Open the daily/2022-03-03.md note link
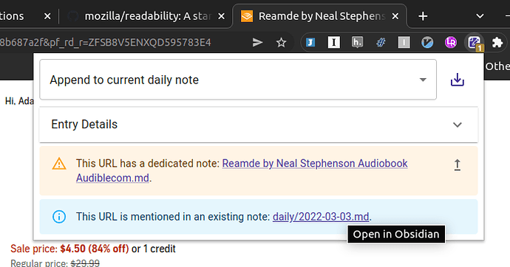Viewport: 510px width, 267px height. [321, 217]
